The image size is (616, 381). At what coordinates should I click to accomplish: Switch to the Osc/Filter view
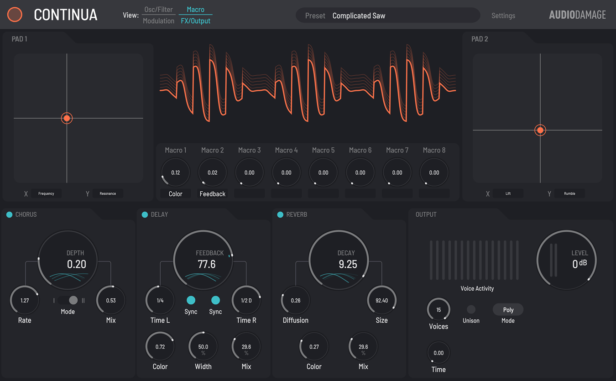(158, 9)
